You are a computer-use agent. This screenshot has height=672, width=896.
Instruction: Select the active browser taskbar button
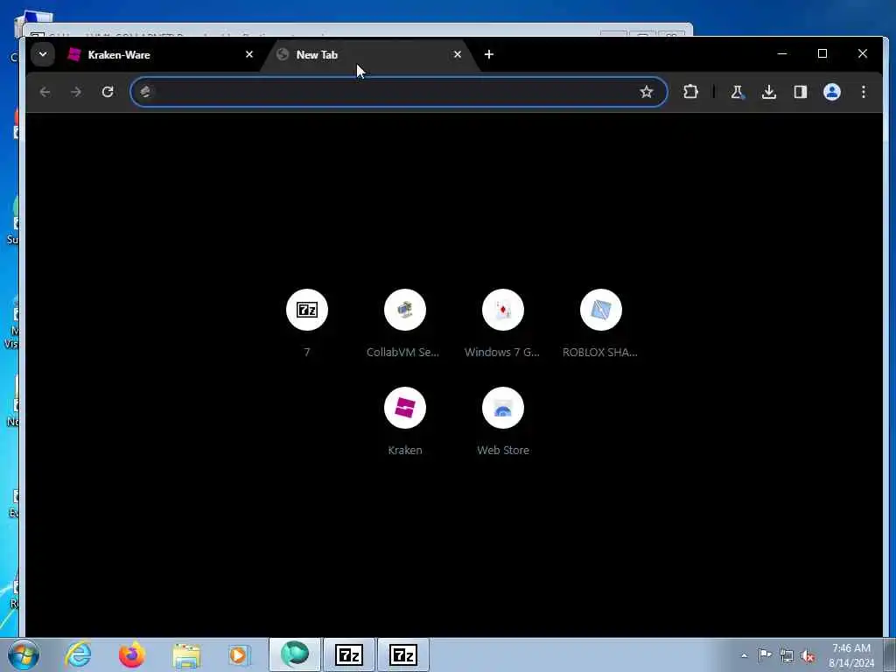pos(295,654)
